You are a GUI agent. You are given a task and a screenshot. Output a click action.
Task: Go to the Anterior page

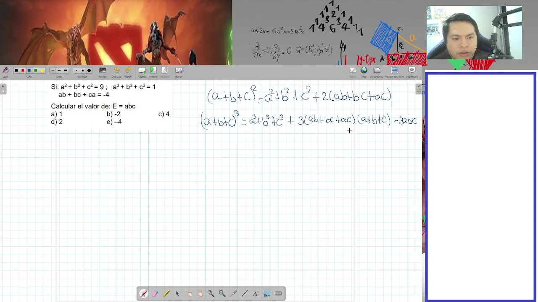point(153,70)
